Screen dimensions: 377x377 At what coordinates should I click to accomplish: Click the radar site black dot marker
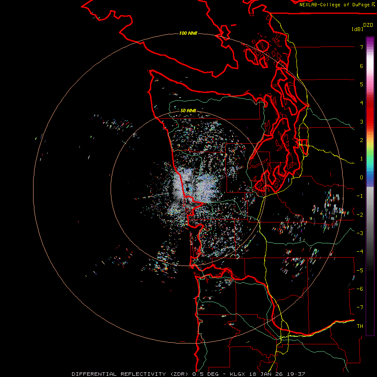(x=188, y=189)
